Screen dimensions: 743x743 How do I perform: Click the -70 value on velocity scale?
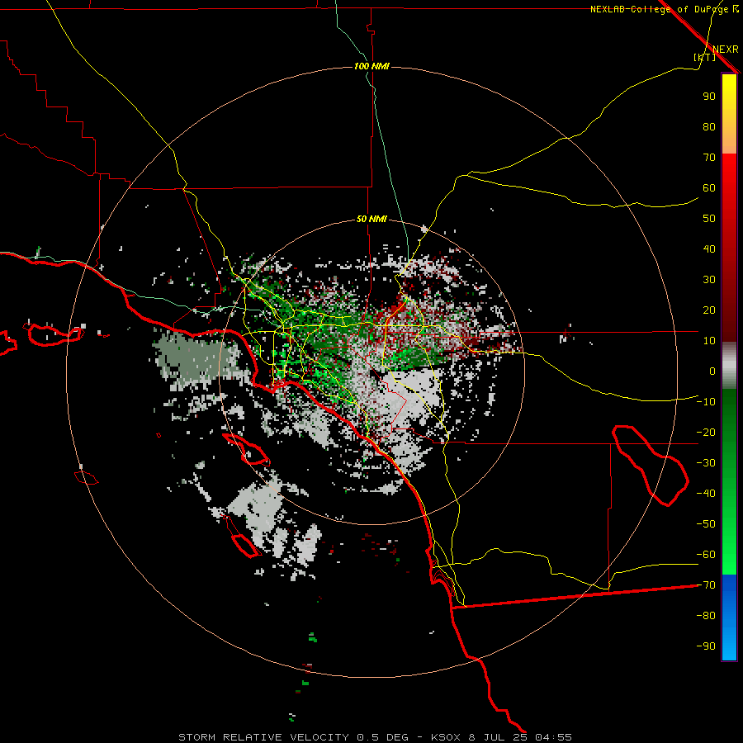pos(706,585)
